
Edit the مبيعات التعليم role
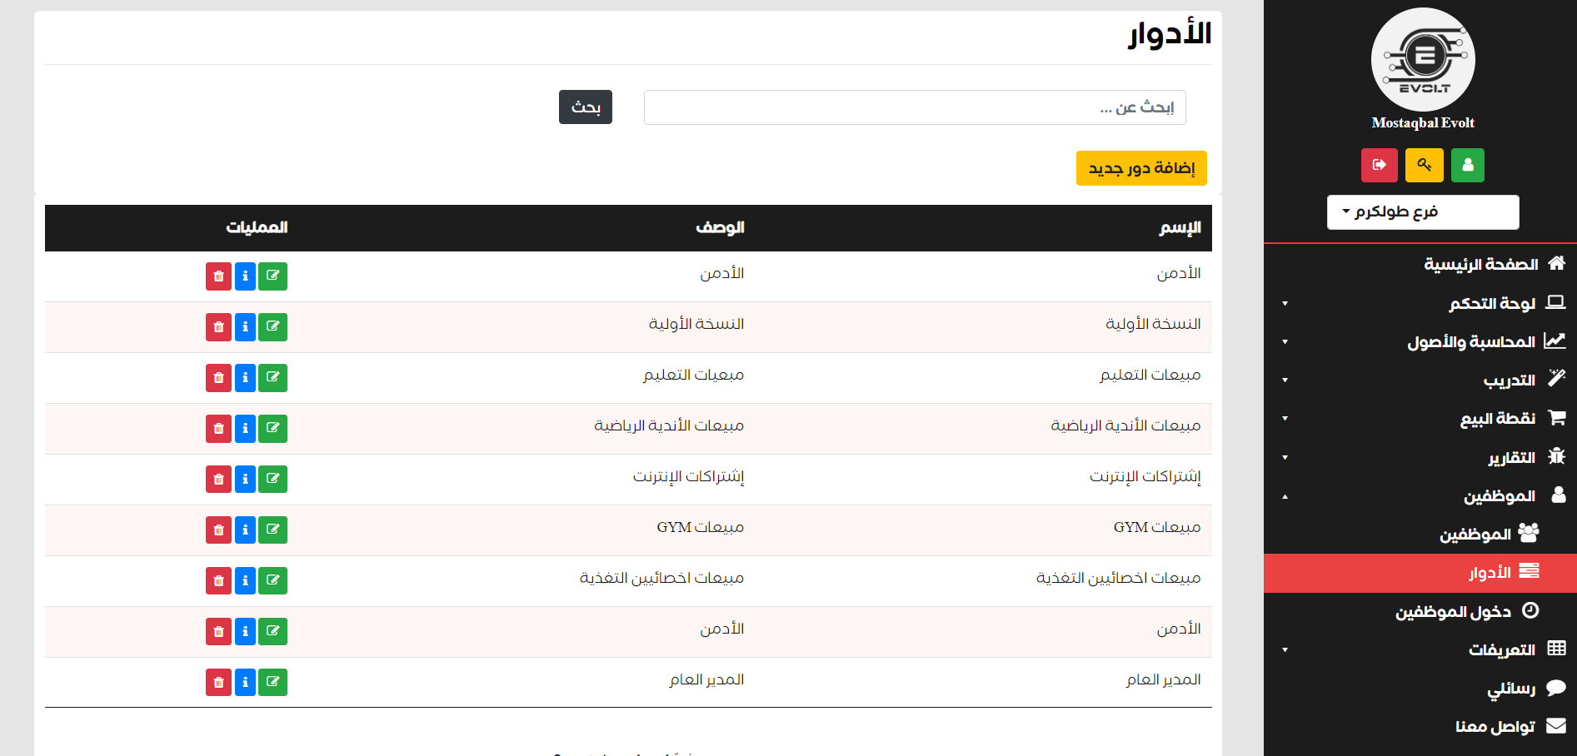[272, 378]
